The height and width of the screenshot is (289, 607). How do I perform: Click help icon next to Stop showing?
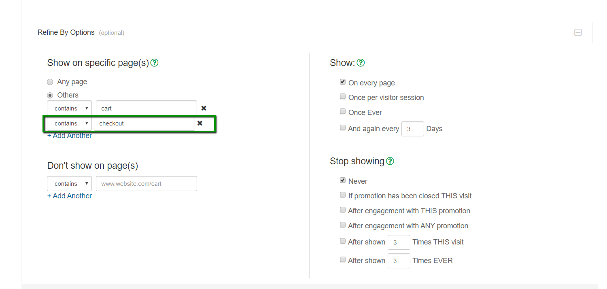click(x=390, y=161)
